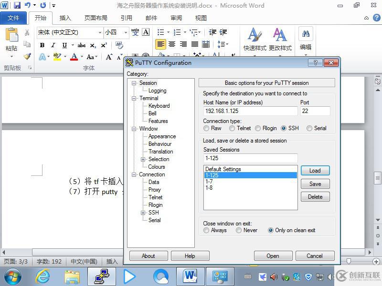
Task: Expand the SSH tree node
Action: (x=143, y=213)
